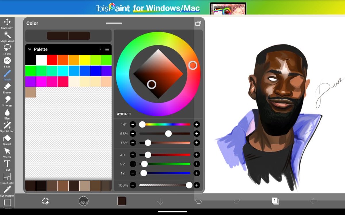Increase blue value with plus at 17
This screenshot has width=345, height=215.
point(197,173)
